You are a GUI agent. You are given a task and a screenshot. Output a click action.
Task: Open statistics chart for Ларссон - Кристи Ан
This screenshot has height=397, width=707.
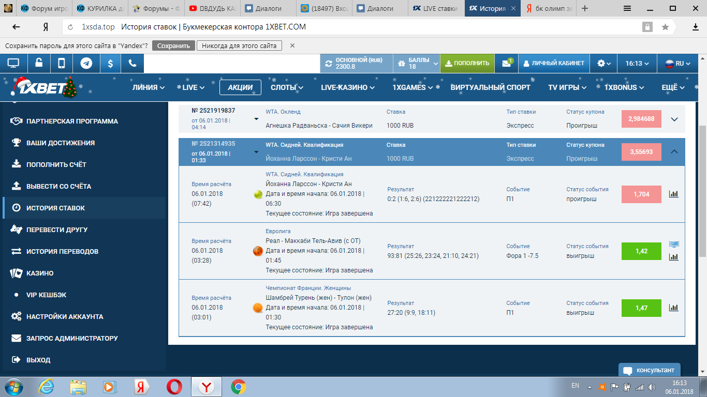673,194
